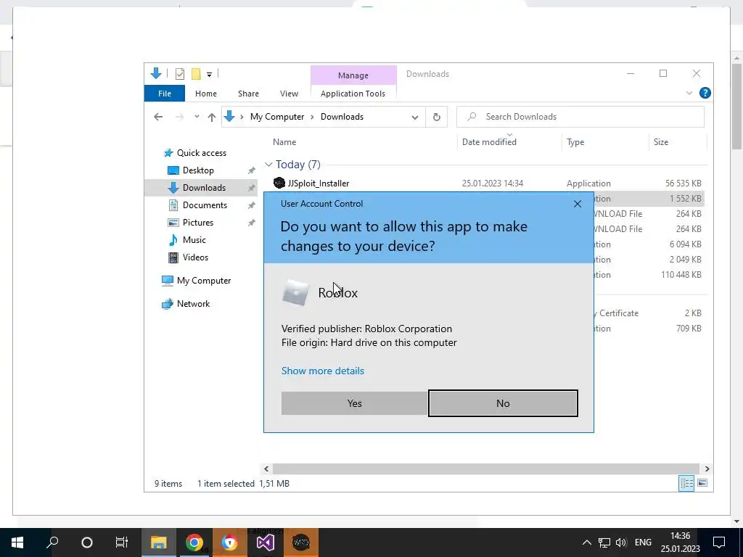Expand the address bar history dropdown
The image size is (743, 557).
click(x=414, y=117)
